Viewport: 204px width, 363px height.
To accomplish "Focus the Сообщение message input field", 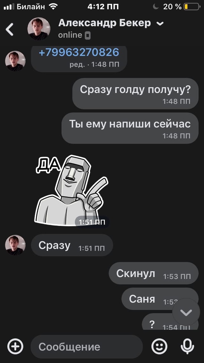I will click(x=87, y=347).
